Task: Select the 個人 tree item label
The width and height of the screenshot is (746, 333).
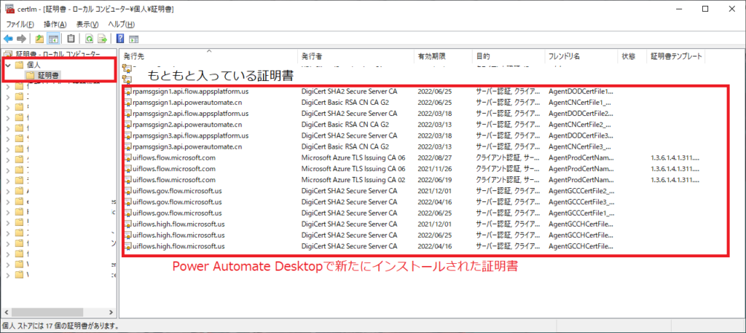Action: click(x=34, y=65)
